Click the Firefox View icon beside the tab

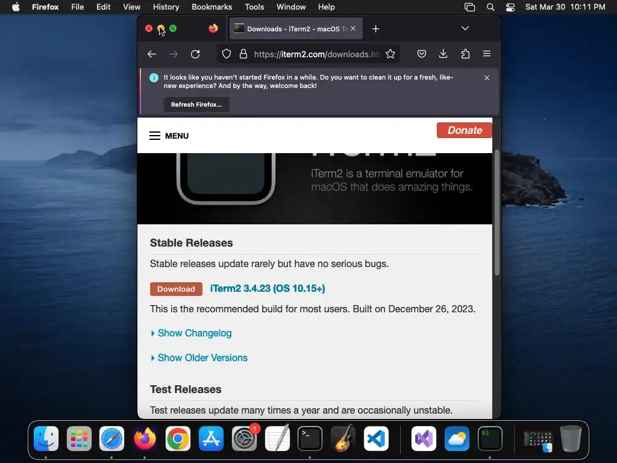pyautogui.click(x=213, y=28)
